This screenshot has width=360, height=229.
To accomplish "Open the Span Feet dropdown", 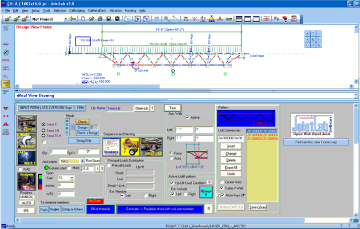I will point(72,178).
